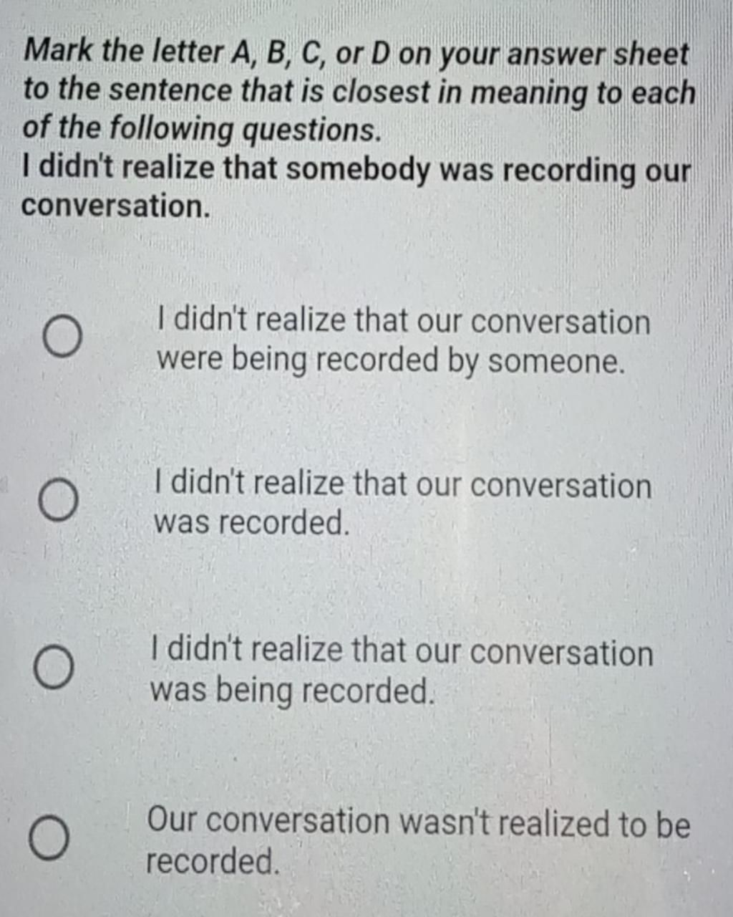Choose the radio button beside 'was recorded.'

58,500
